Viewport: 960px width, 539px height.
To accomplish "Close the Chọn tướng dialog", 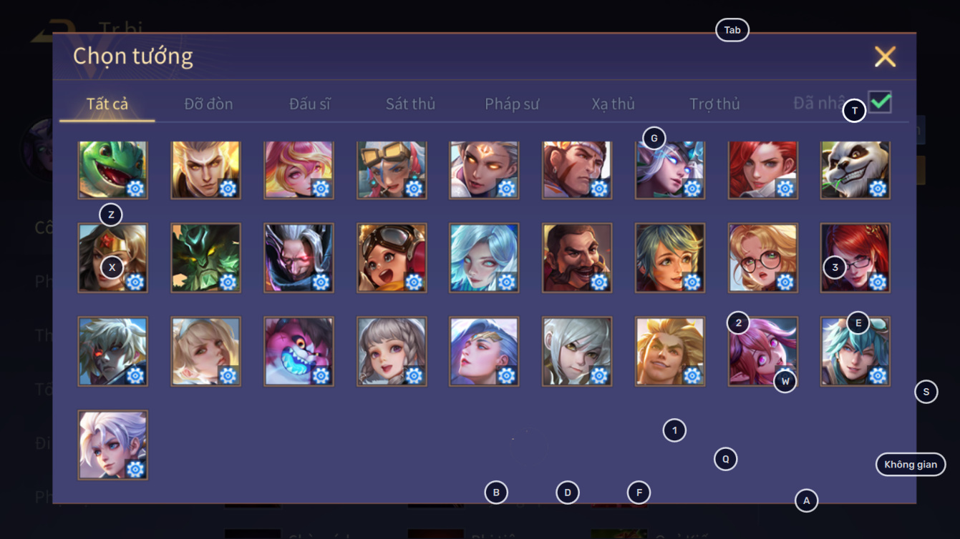I will 885,56.
